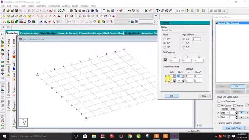Image resolution: width=249 pixels, height=140 pixels.
Task: Click the Edit button in the Snap Node/Beam panel
Action: [x=238, y=86]
